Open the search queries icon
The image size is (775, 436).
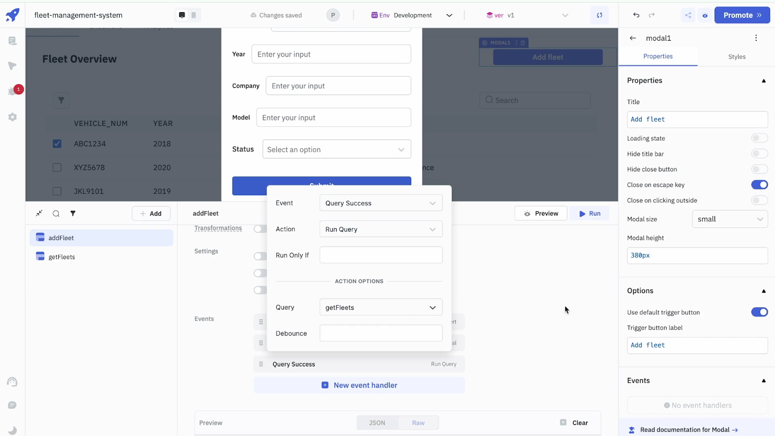coord(56,213)
